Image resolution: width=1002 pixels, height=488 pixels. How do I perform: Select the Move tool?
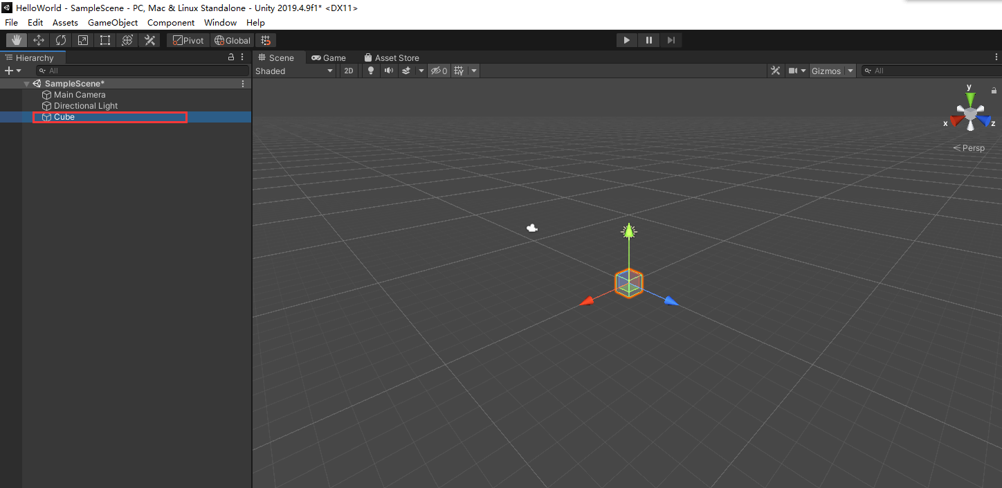[x=39, y=40]
